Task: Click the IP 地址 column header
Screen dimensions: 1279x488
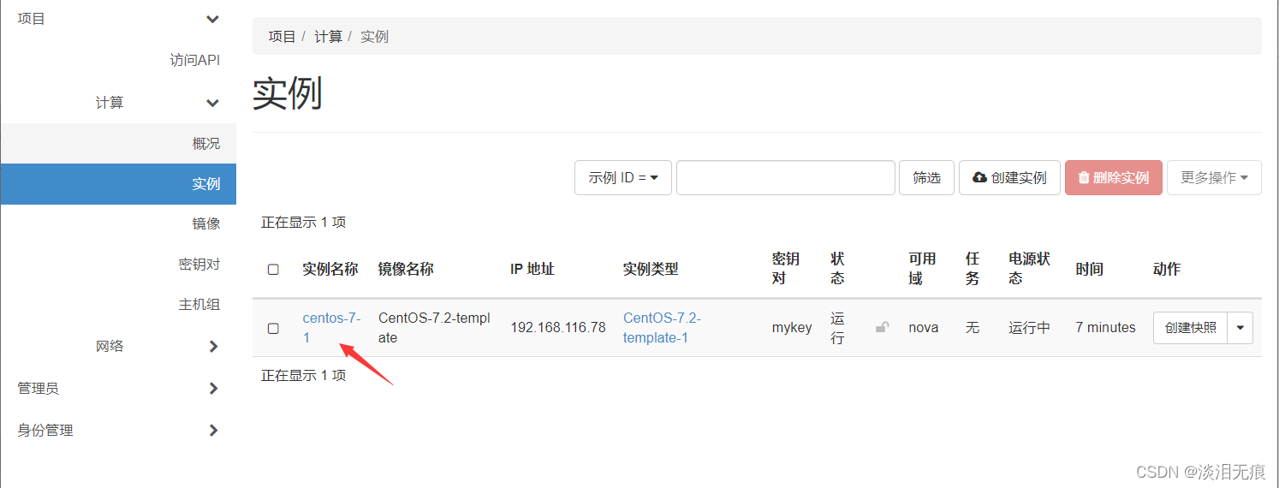Action: [x=532, y=269]
